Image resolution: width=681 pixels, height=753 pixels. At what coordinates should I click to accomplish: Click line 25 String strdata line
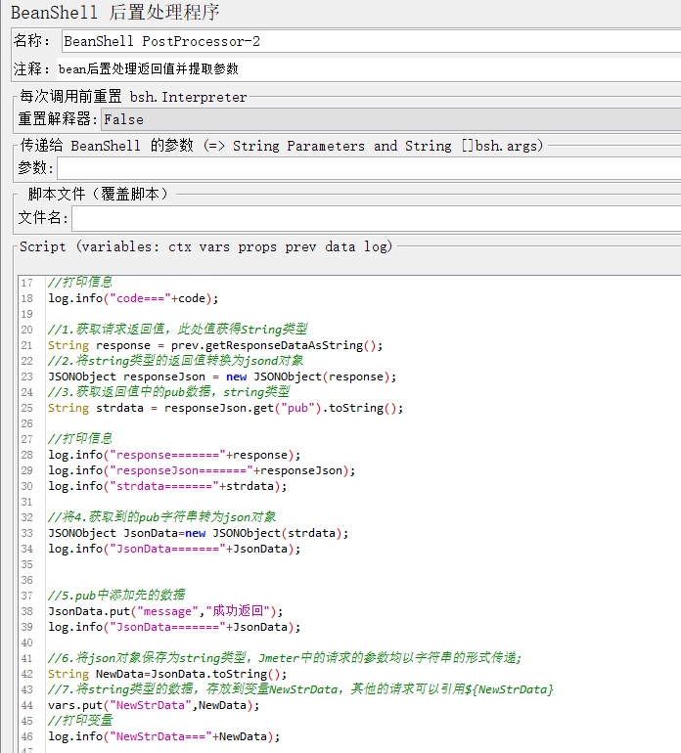[225, 408]
